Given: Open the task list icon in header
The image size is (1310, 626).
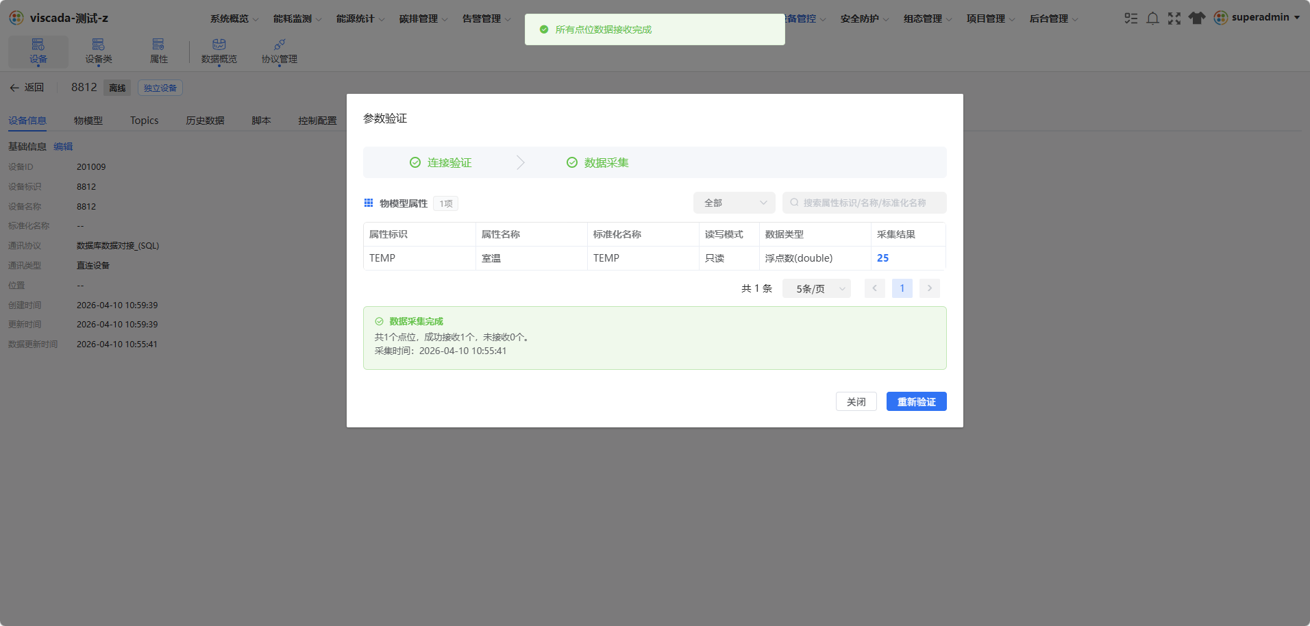Looking at the screenshot, I should pyautogui.click(x=1131, y=18).
